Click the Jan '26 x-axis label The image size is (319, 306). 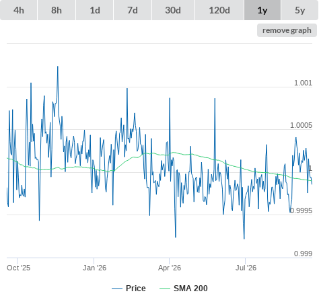click(94, 268)
